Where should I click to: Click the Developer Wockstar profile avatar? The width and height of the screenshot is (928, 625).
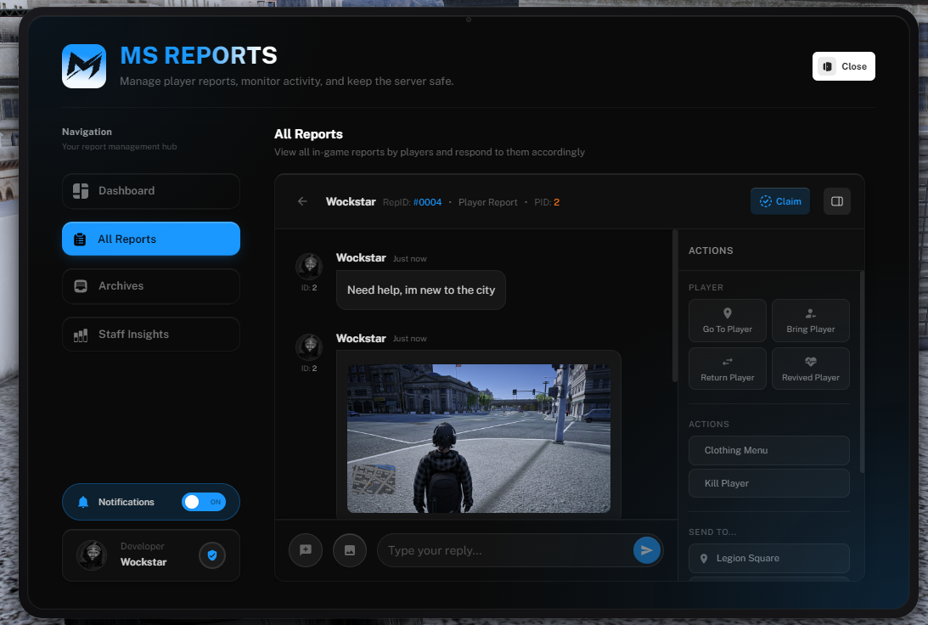point(92,555)
